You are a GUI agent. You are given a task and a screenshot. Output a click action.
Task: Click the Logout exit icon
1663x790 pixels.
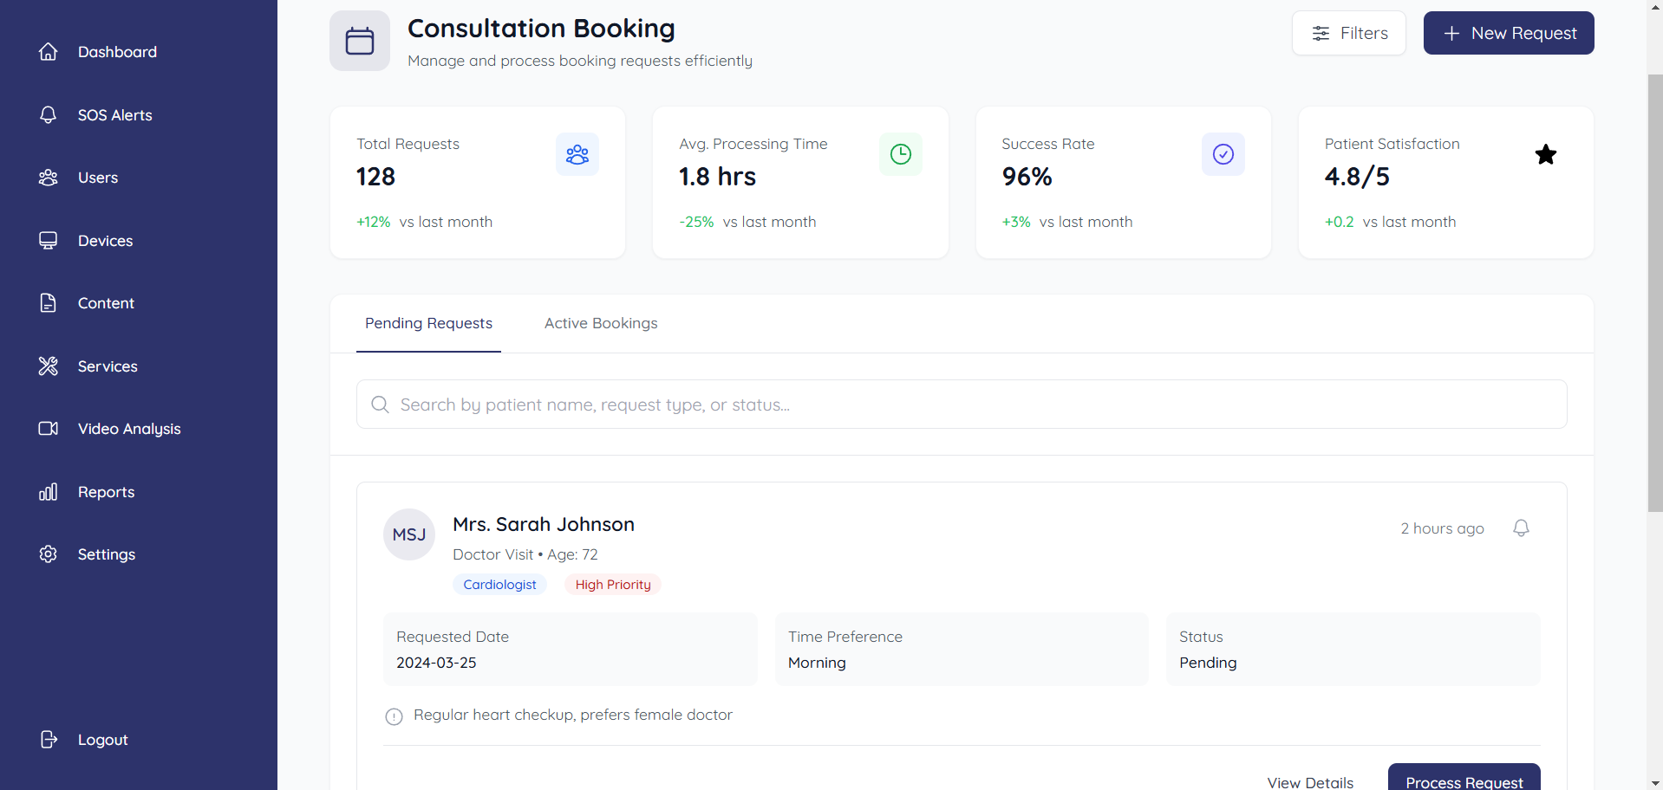pyautogui.click(x=49, y=740)
